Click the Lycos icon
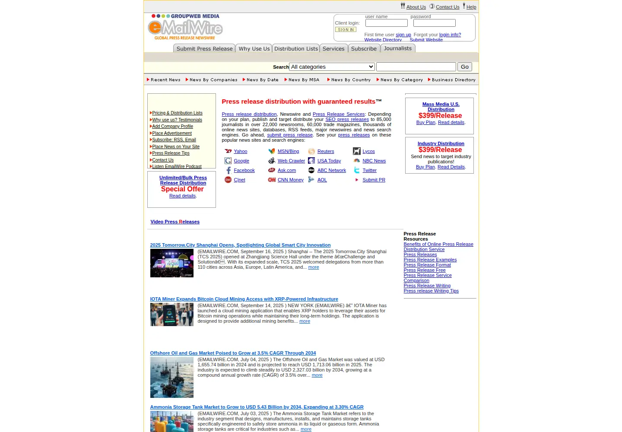The height and width of the screenshot is (432, 622). (357, 151)
